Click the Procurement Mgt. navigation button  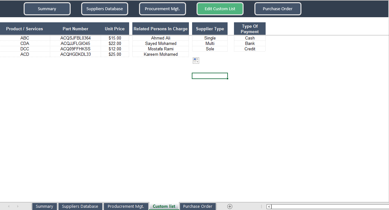point(162,9)
